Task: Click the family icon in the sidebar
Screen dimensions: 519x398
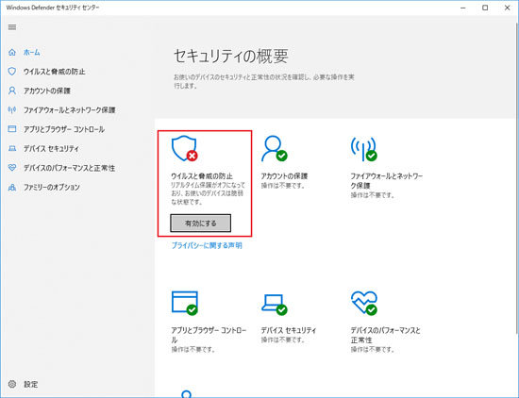Action: pos(12,188)
